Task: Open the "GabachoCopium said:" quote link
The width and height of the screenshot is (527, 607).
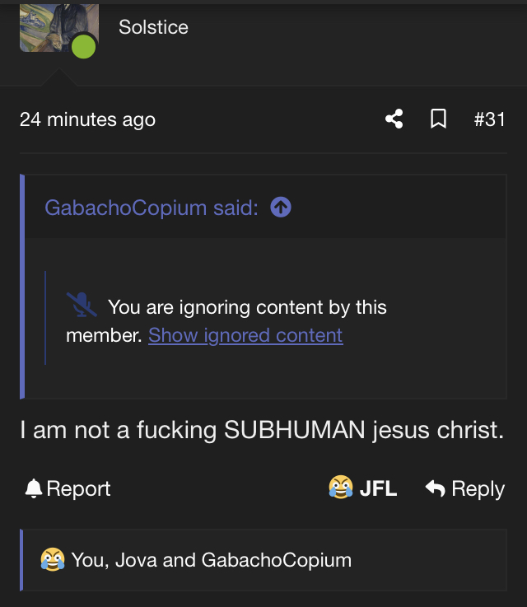Action: click(x=152, y=208)
